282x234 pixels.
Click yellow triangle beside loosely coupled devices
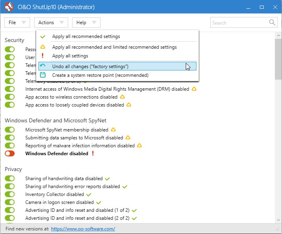coord(129,105)
